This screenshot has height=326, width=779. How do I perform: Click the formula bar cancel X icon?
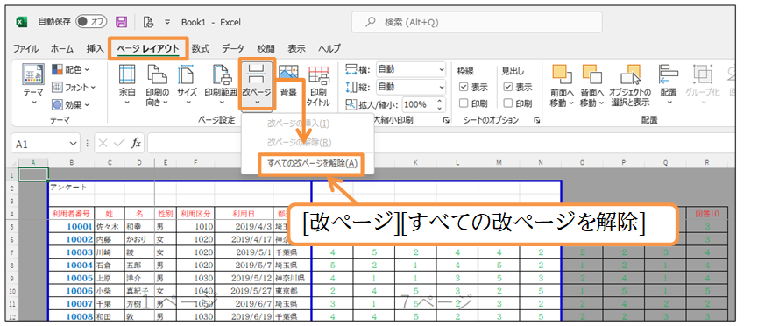point(103,144)
